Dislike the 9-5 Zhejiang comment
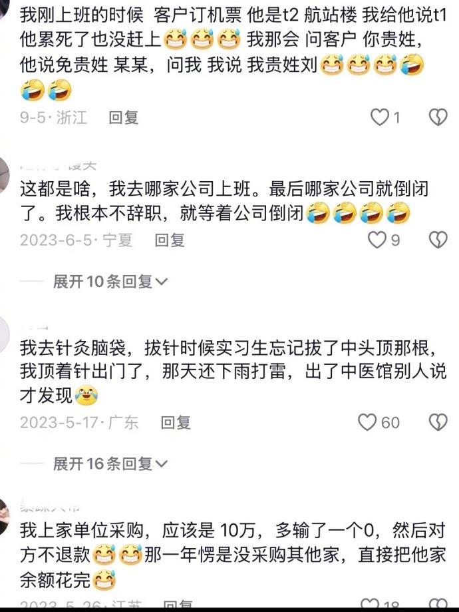The height and width of the screenshot is (612, 459). tap(438, 117)
